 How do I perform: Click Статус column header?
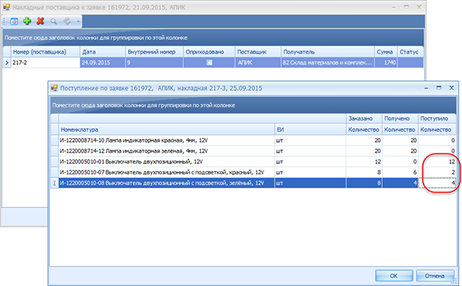point(410,52)
